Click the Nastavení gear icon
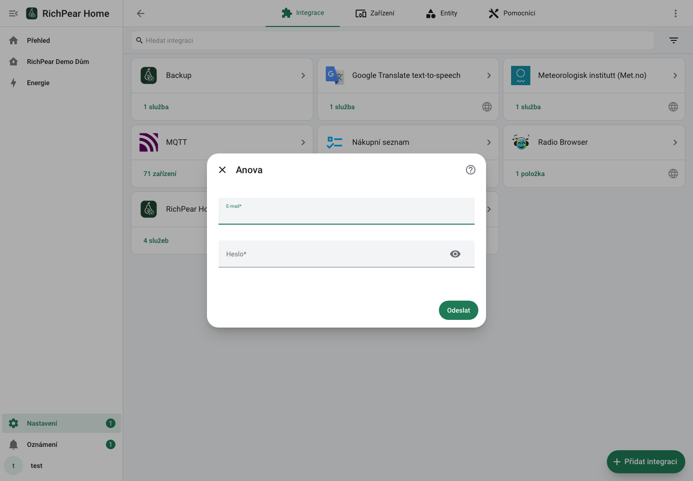Viewport: 693px width, 481px height. point(13,423)
